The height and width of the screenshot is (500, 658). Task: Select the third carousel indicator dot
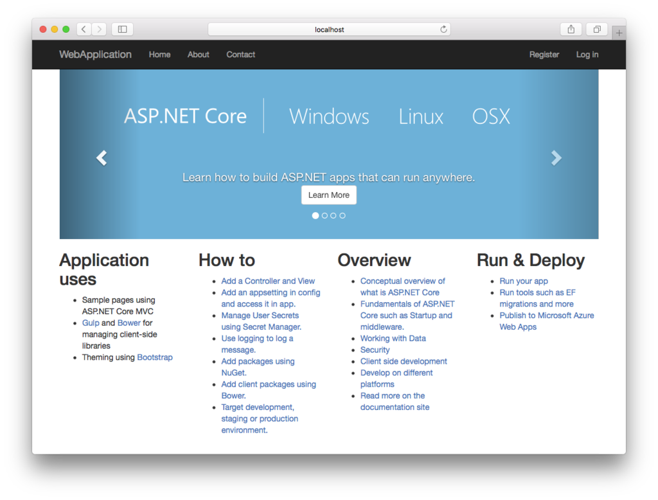333,215
